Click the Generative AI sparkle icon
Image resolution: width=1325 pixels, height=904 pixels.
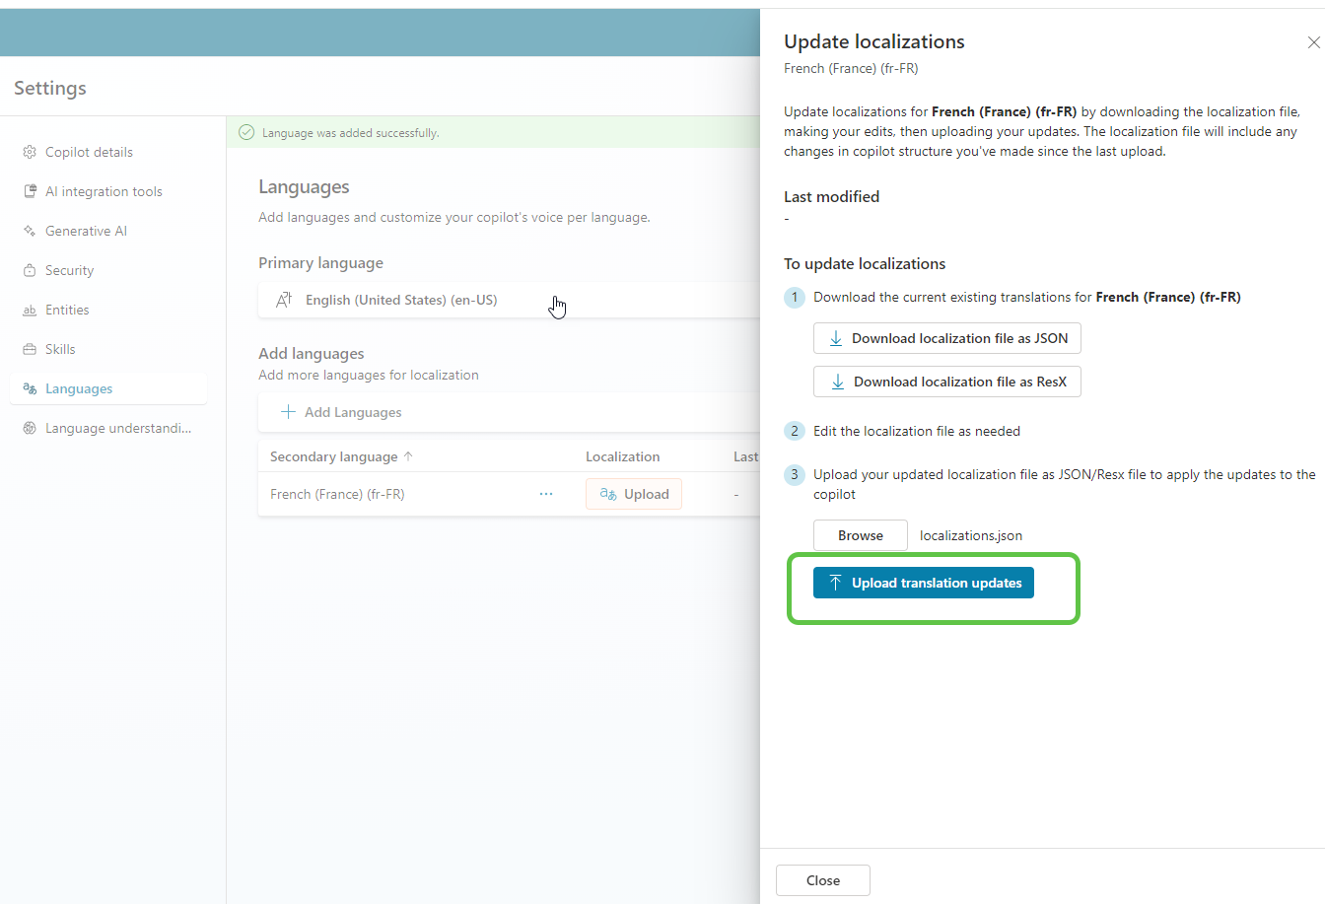click(x=30, y=231)
